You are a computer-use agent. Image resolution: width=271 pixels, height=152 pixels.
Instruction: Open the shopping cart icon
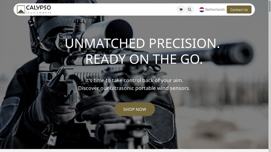click(x=181, y=10)
